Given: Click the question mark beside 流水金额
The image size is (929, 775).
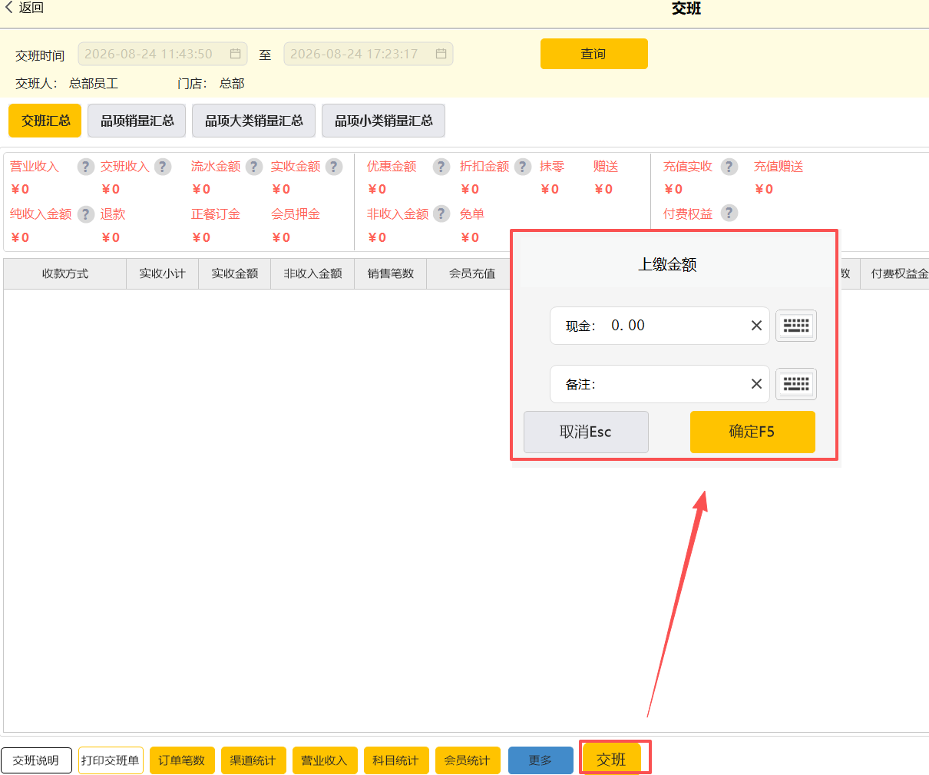Looking at the screenshot, I should click(254, 167).
